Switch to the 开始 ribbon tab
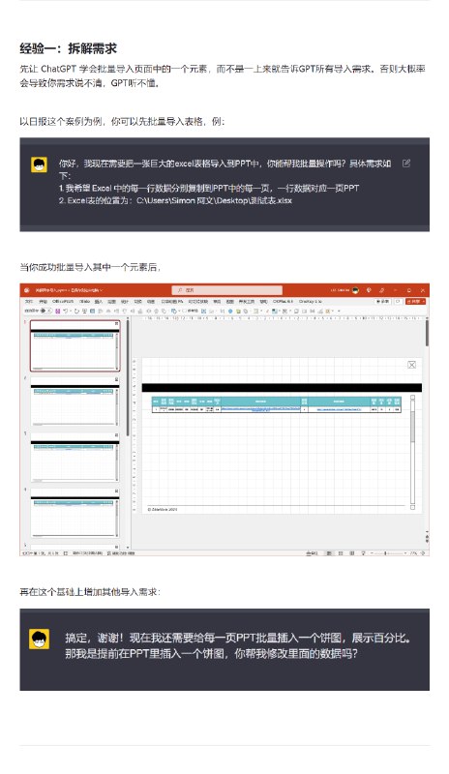The image size is (449, 774). [x=43, y=301]
